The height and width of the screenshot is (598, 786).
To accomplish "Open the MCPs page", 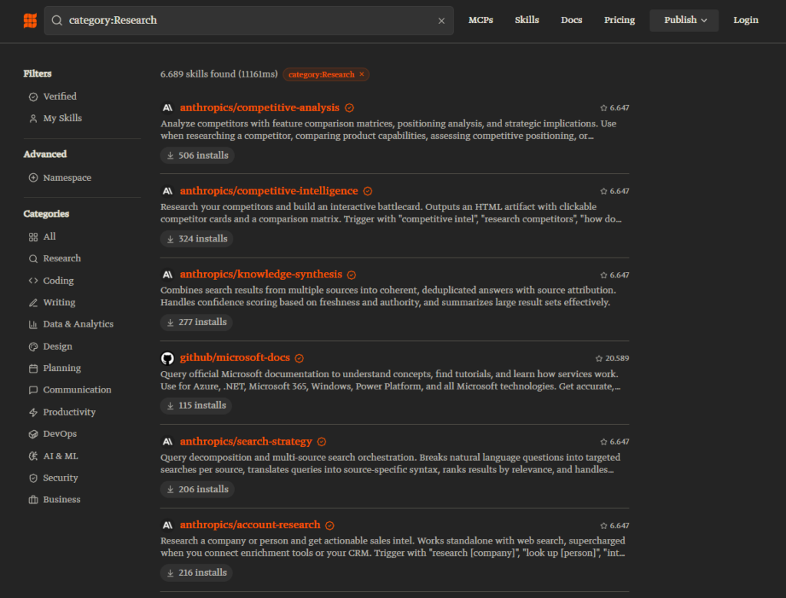I will [x=481, y=20].
